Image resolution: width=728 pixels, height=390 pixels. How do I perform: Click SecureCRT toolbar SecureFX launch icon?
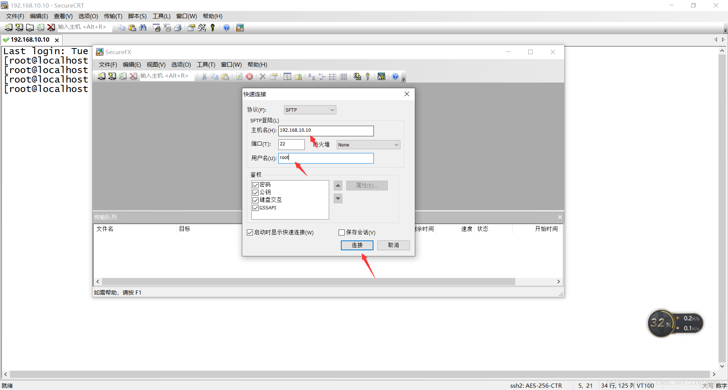tap(240, 28)
